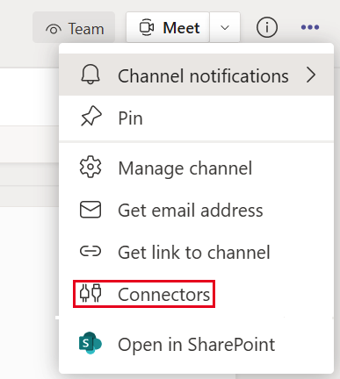
Task: Choose Get link to channel
Action: click(x=196, y=252)
